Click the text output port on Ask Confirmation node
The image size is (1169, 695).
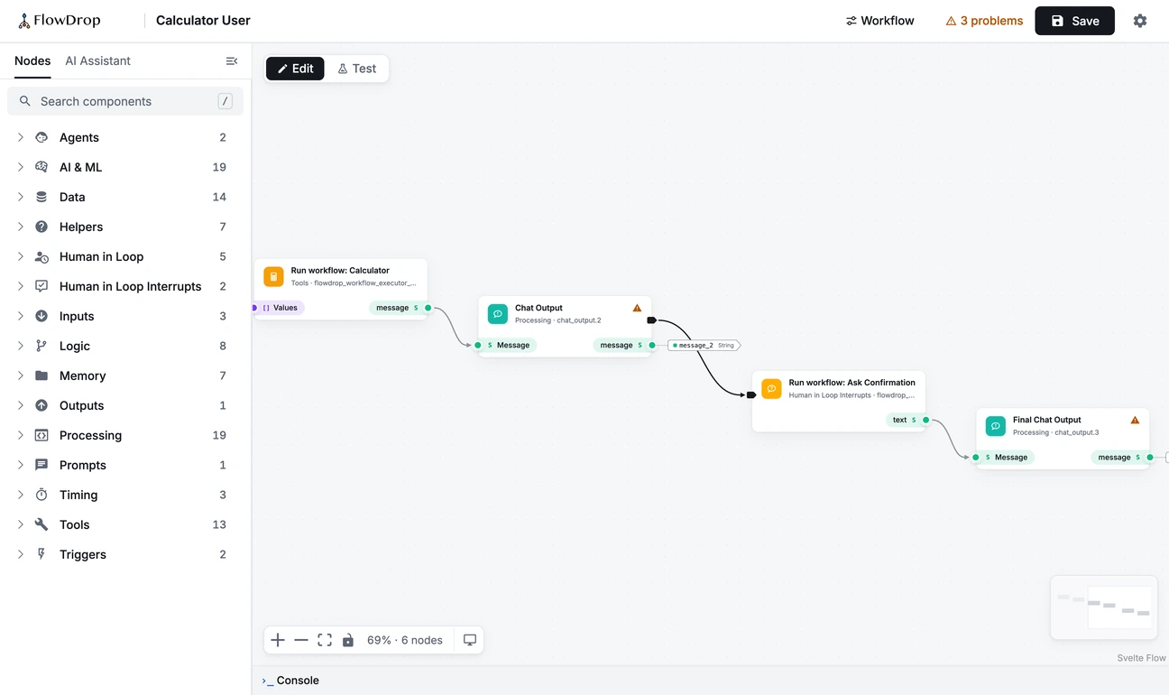click(926, 420)
